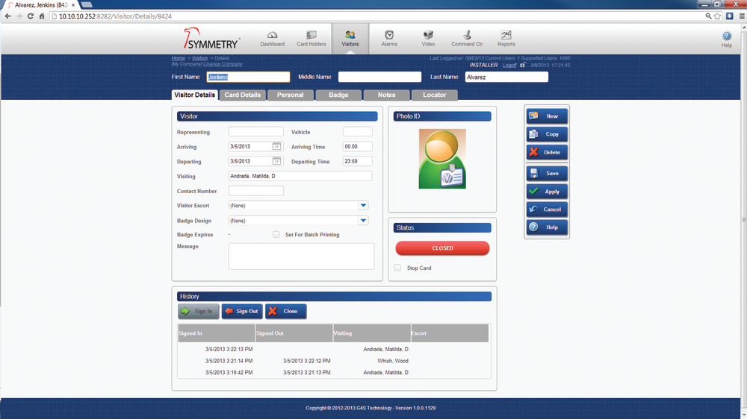Apply the visitor changes
This screenshot has width=747, height=419.
point(547,191)
